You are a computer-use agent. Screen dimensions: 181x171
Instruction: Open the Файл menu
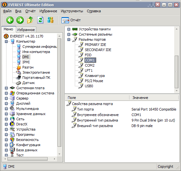click(x=7, y=11)
